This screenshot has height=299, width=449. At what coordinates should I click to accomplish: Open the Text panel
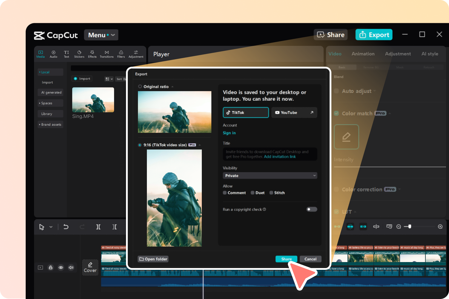pos(66,54)
